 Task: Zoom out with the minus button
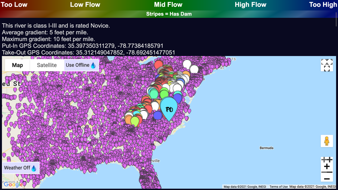(x=327, y=179)
